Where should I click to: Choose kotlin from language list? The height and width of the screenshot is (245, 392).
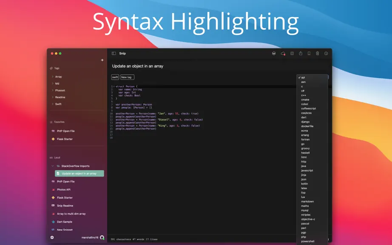pos(304,184)
